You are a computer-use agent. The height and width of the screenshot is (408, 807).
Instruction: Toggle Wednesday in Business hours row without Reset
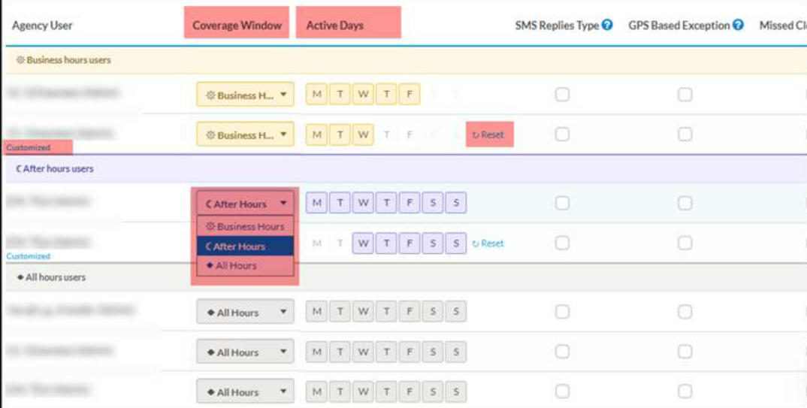tap(363, 94)
